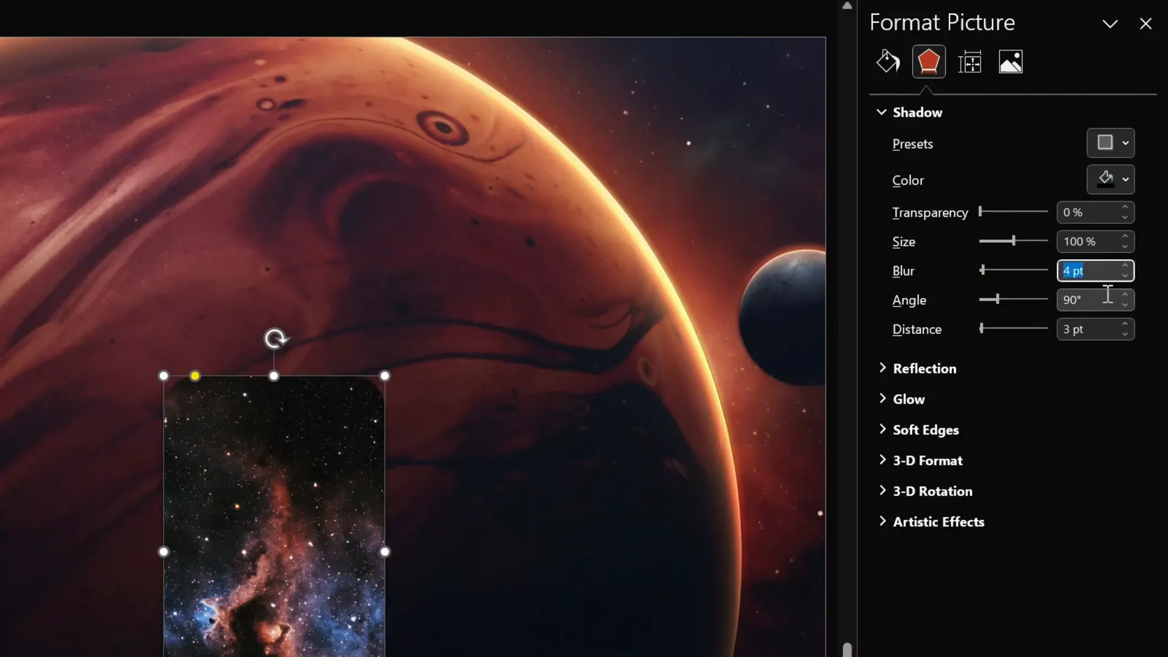The height and width of the screenshot is (657, 1168).
Task: Select the Effects pentagon tab
Action: (928, 61)
